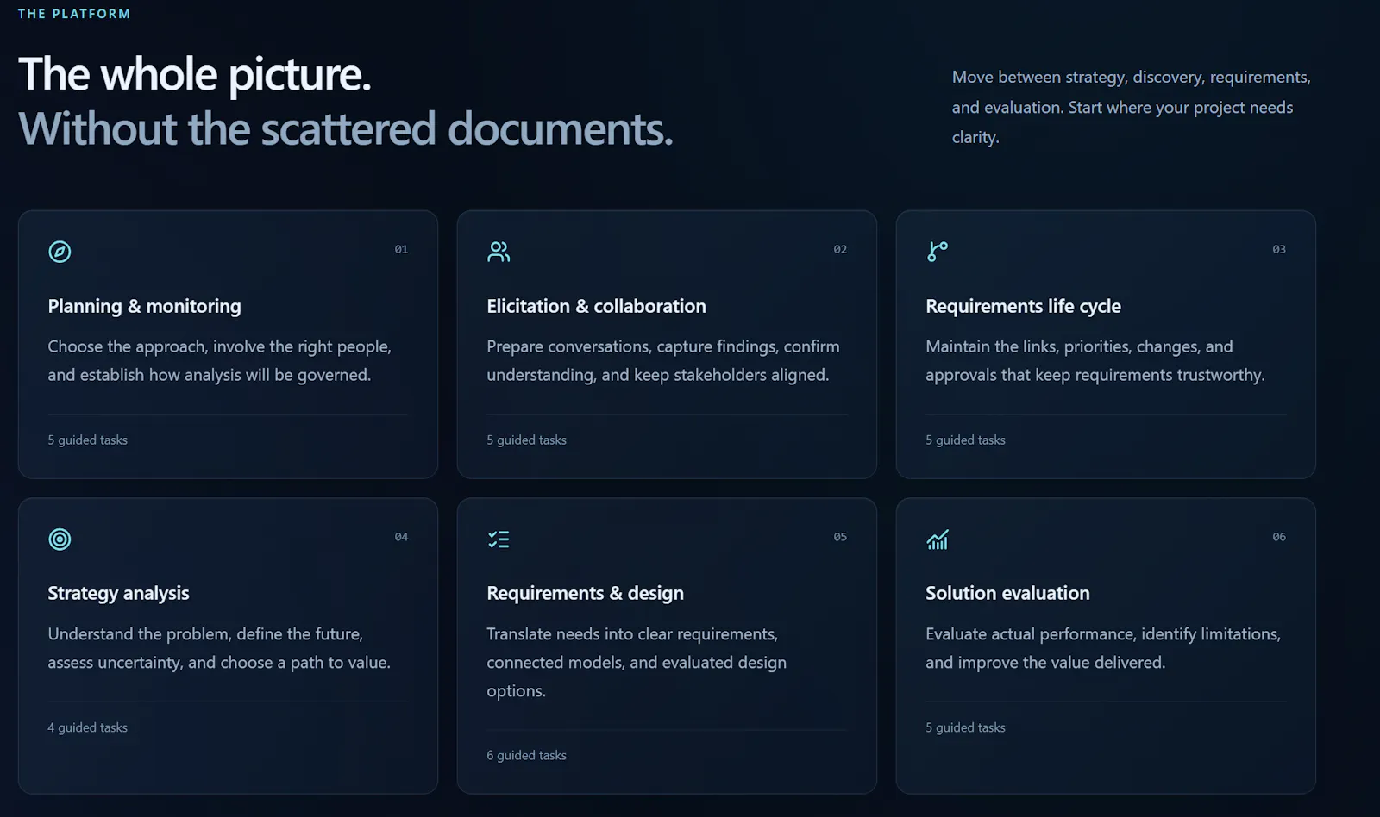Screen dimensions: 1380x817
Task: Click the 05 number label
Action: [x=840, y=537]
